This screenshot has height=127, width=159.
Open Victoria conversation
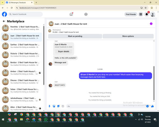(21, 55)
